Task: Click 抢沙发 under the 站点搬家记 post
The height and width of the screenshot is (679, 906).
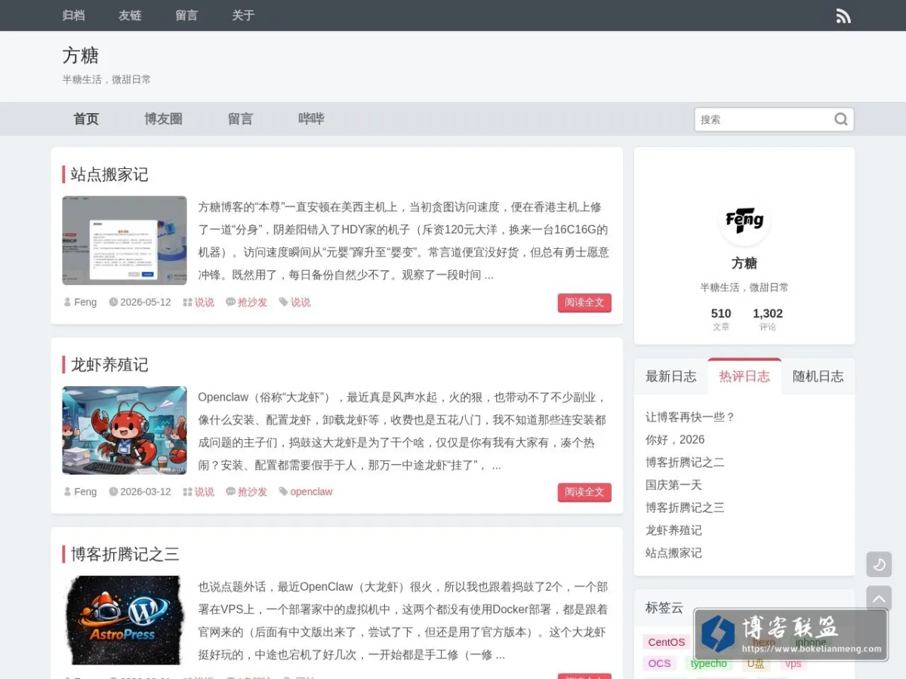Action: [x=252, y=302]
